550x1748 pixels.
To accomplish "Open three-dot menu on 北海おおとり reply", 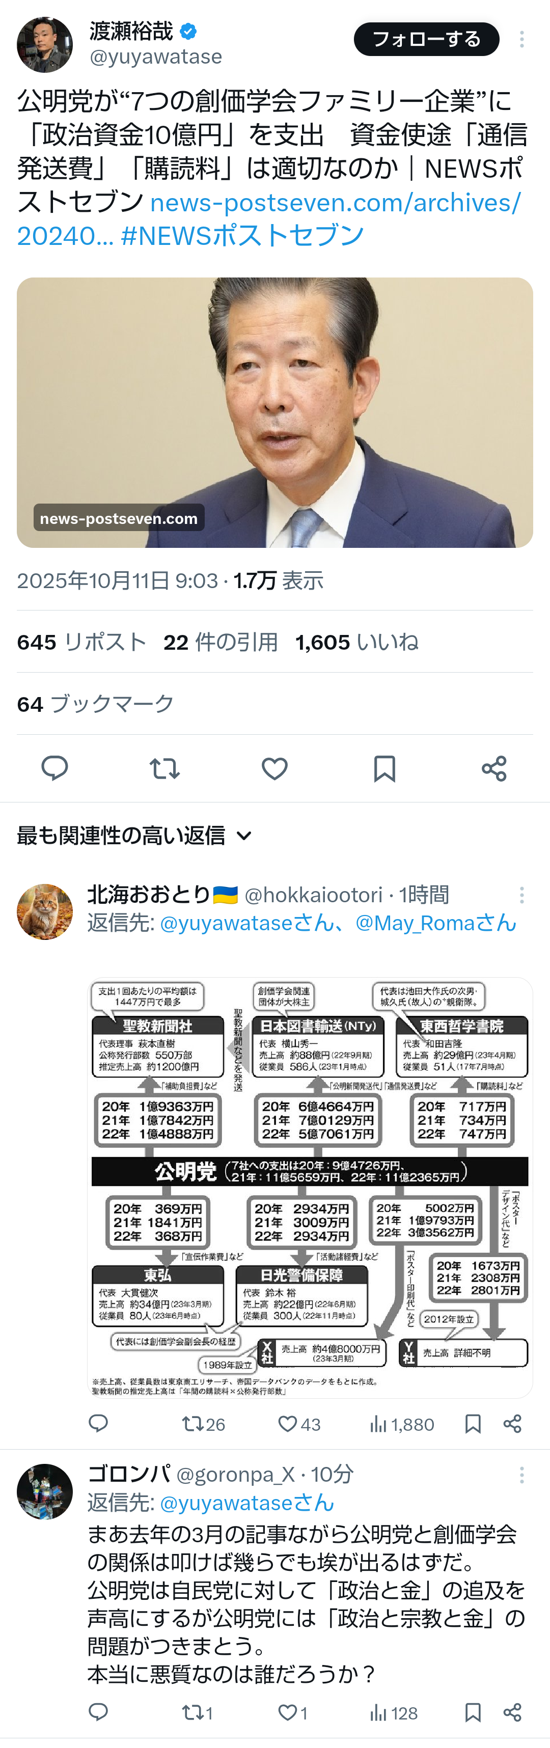I will 521,895.
